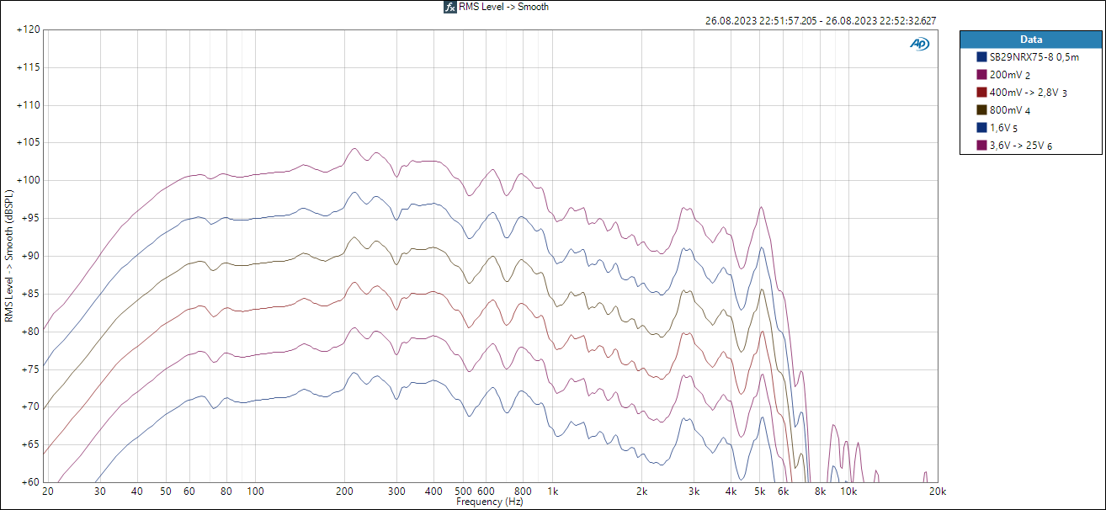Viewport: 1106px width, 510px height.
Task: Click the SB29NRX75-8 0,5m color swatch
Action: tap(981, 57)
